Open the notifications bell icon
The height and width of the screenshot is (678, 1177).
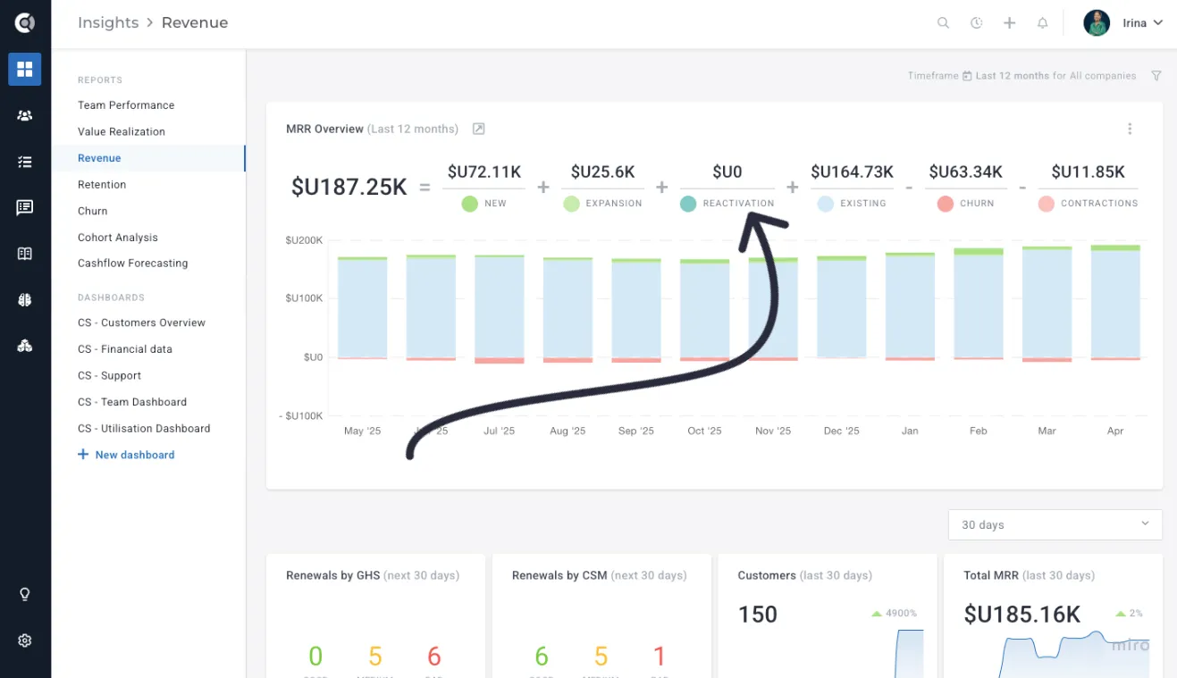1042,23
